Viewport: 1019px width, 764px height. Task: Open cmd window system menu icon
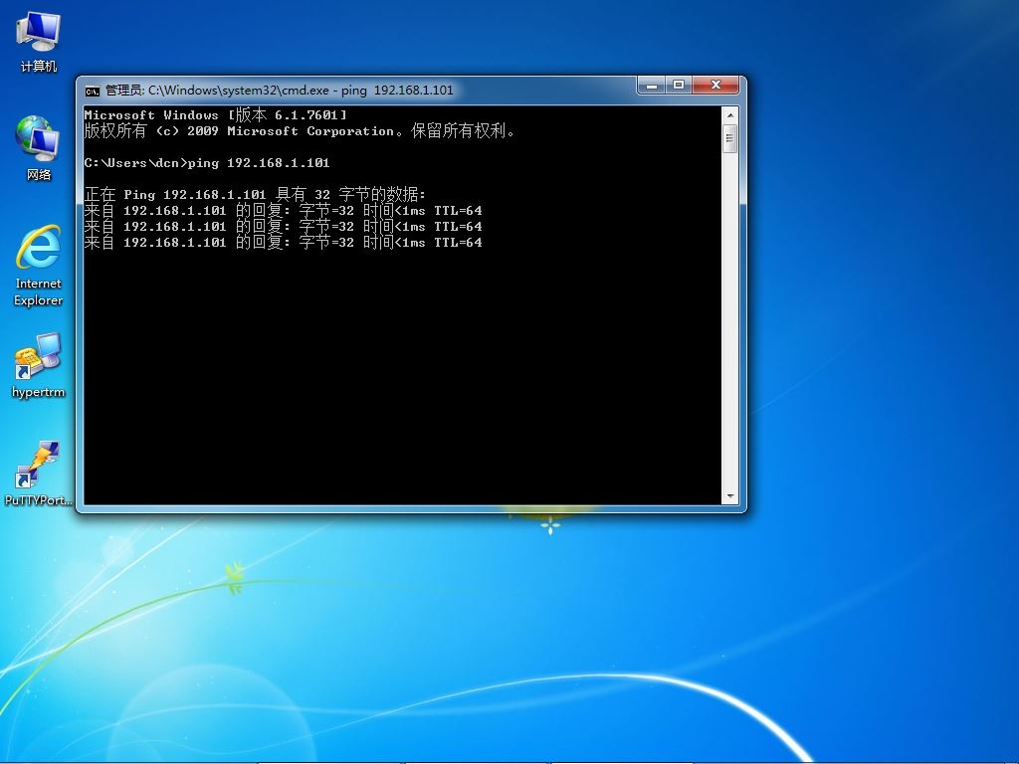pos(93,91)
